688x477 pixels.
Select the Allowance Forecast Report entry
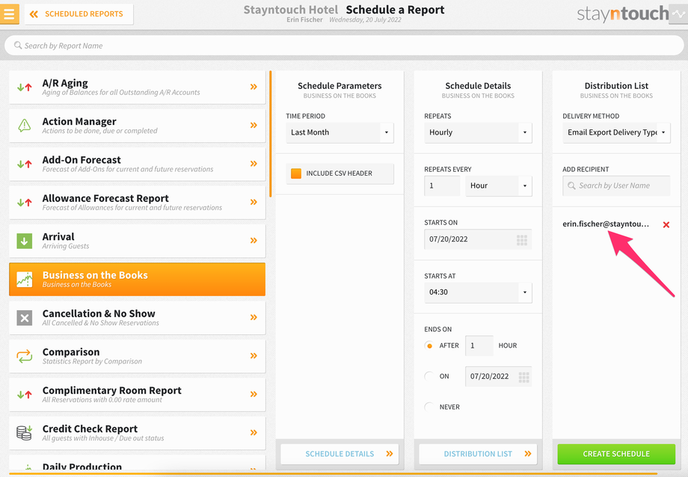(138, 203)
